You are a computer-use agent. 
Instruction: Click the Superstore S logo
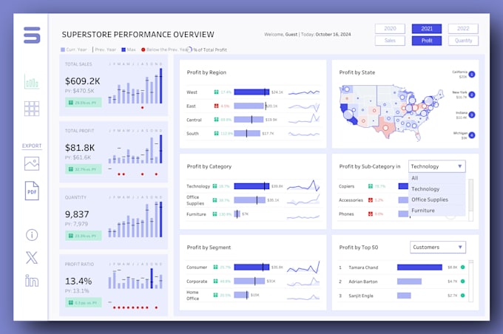tap(32, 35)
